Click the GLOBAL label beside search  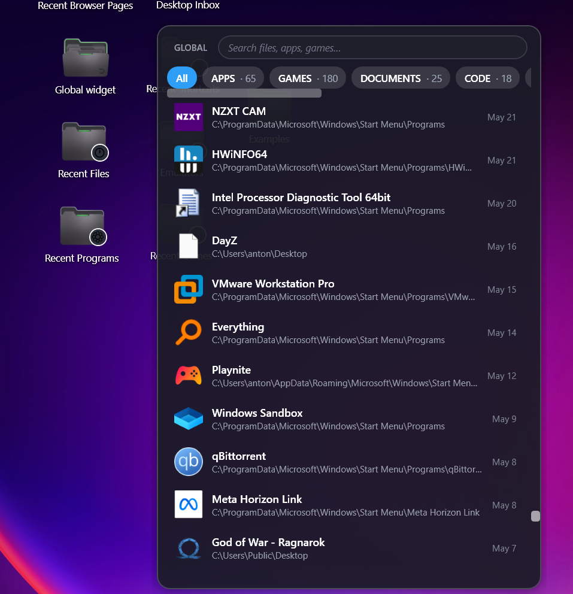tap(190, 48)
